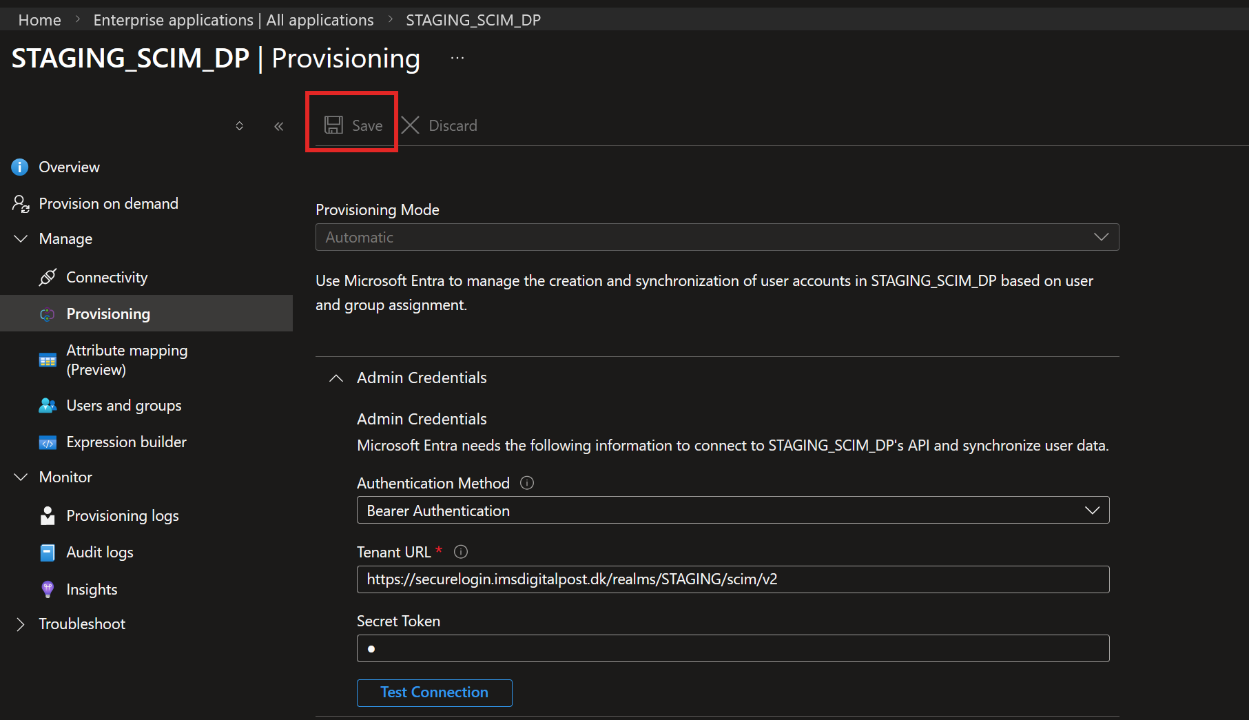
Task: Open Expression builder page
Action: click(126, 442)
